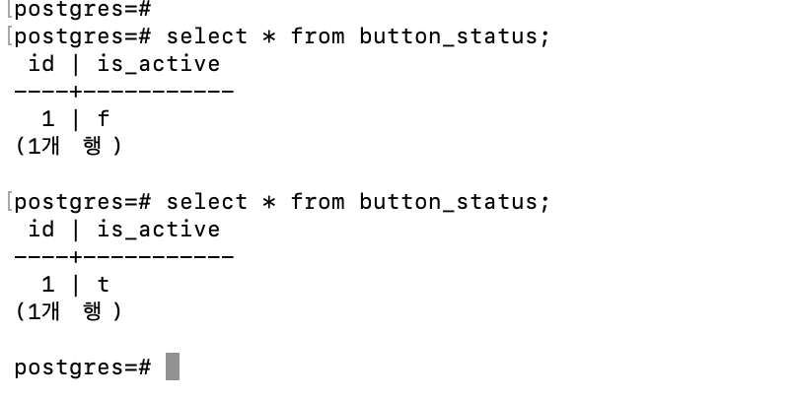
Task: Click the topmost empty postgres=# prompt line
Action: click(x=83, y=9)
